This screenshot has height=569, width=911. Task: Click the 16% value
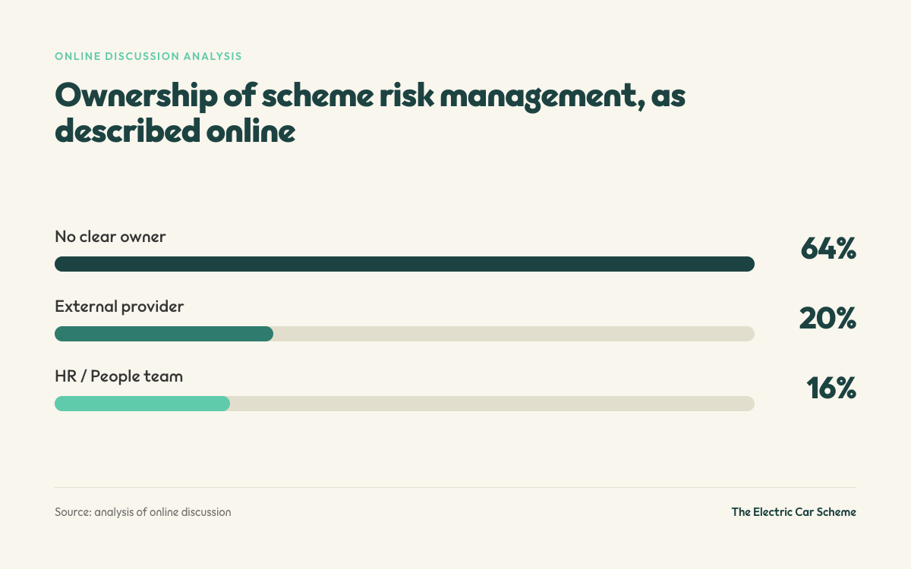[x=831, y=388]
